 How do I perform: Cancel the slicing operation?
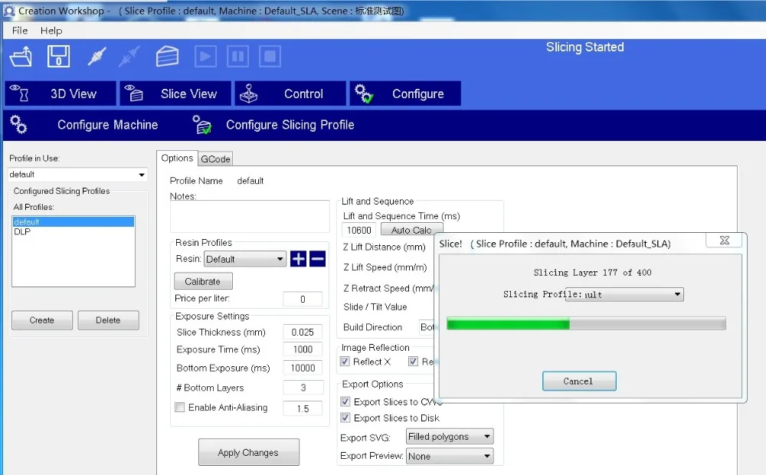tap(579, 382)
